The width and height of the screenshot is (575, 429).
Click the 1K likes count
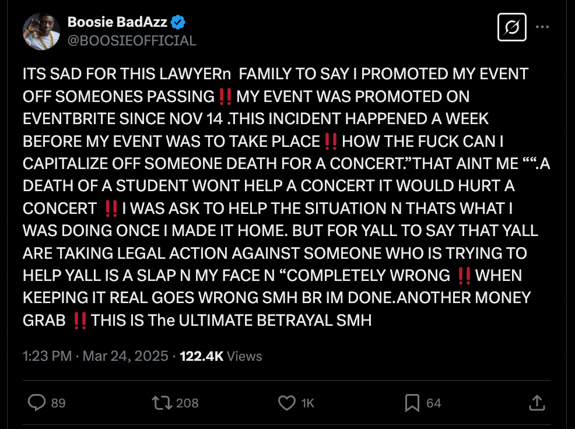point(307,403)
